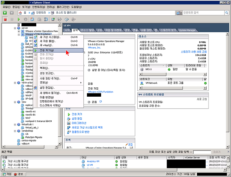Click the VMware vCOPs Fundation vApp link
Image resolution: width=231 pixels, height=177 pixels.
tap(100, 92)
